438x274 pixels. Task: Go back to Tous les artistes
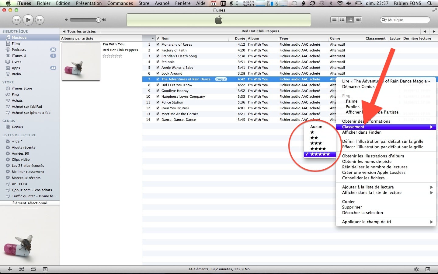79,31
